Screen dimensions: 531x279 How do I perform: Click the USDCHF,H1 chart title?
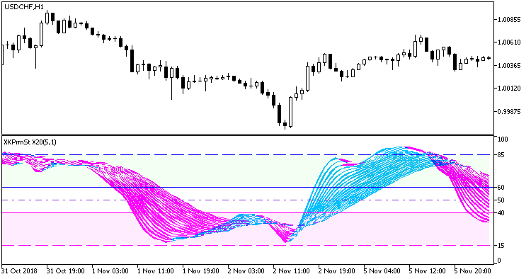coord(23,7)
